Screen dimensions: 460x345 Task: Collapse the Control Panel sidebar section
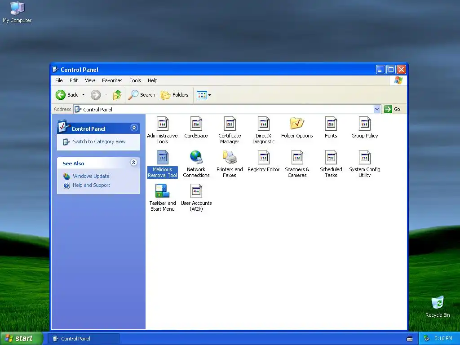134,128
